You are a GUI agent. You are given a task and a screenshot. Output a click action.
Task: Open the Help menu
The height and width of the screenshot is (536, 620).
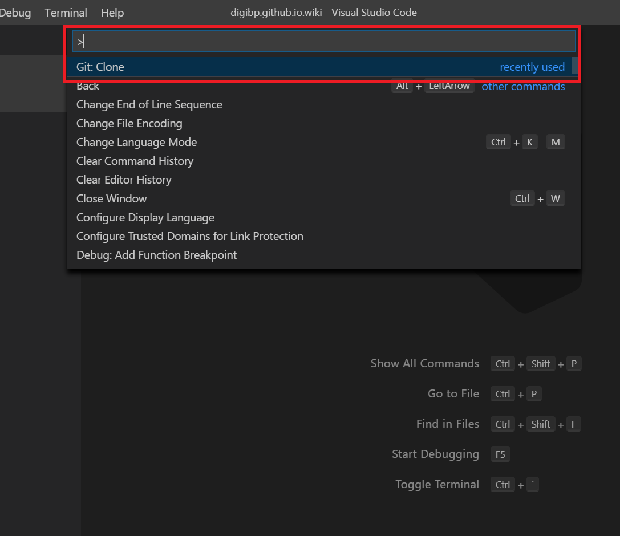[112, 13]
